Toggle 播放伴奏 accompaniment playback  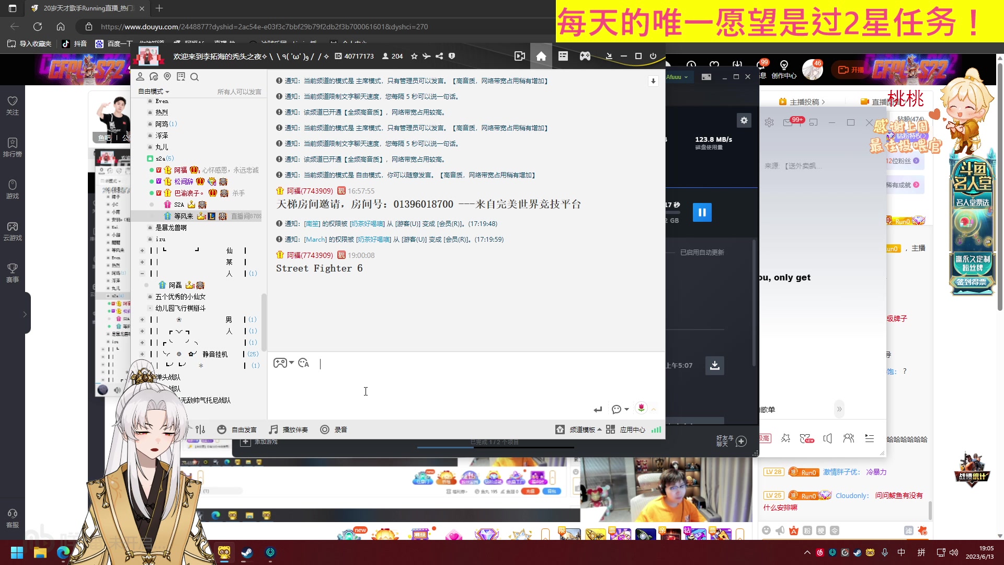289,430
